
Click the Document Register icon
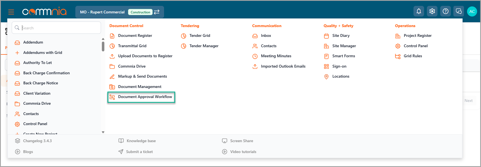(x=112, y=36)
